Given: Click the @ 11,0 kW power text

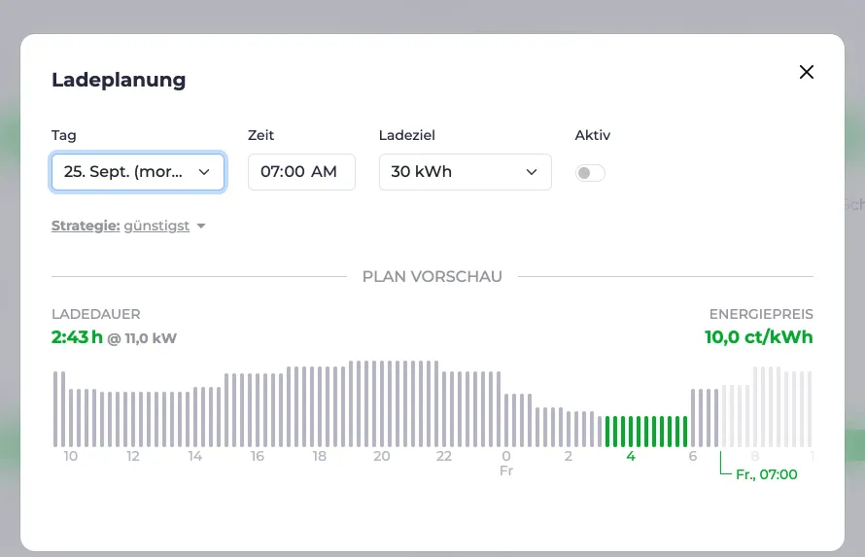Looking at the screenshot, I should point(142,338).
